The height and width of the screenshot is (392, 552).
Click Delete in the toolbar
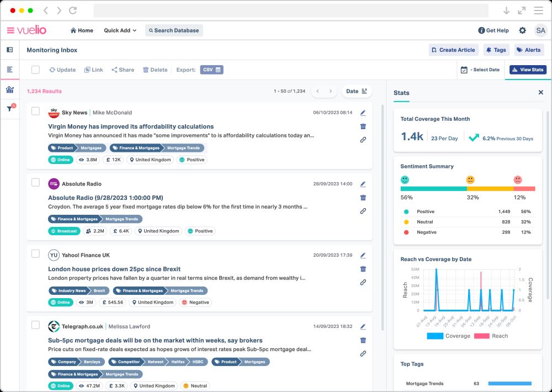(155, 70)
